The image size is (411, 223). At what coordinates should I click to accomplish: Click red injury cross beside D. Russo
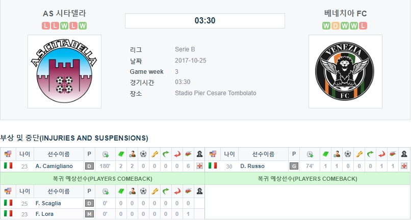tap(404, 166)
